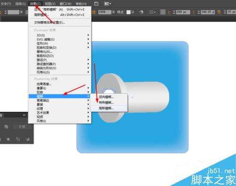This screenshot has height=186, width=236.
Task: Open the 帮助(H) menu
Action: [81, 4]
